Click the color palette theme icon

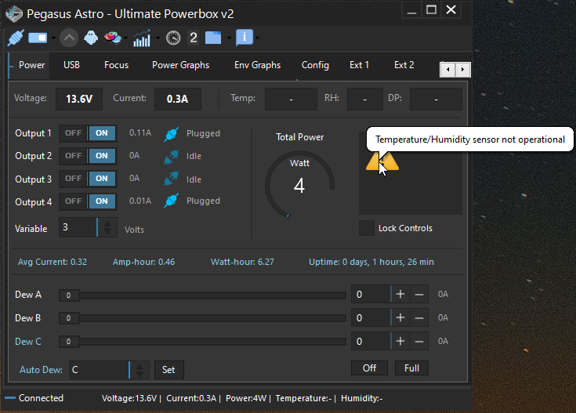113,38
